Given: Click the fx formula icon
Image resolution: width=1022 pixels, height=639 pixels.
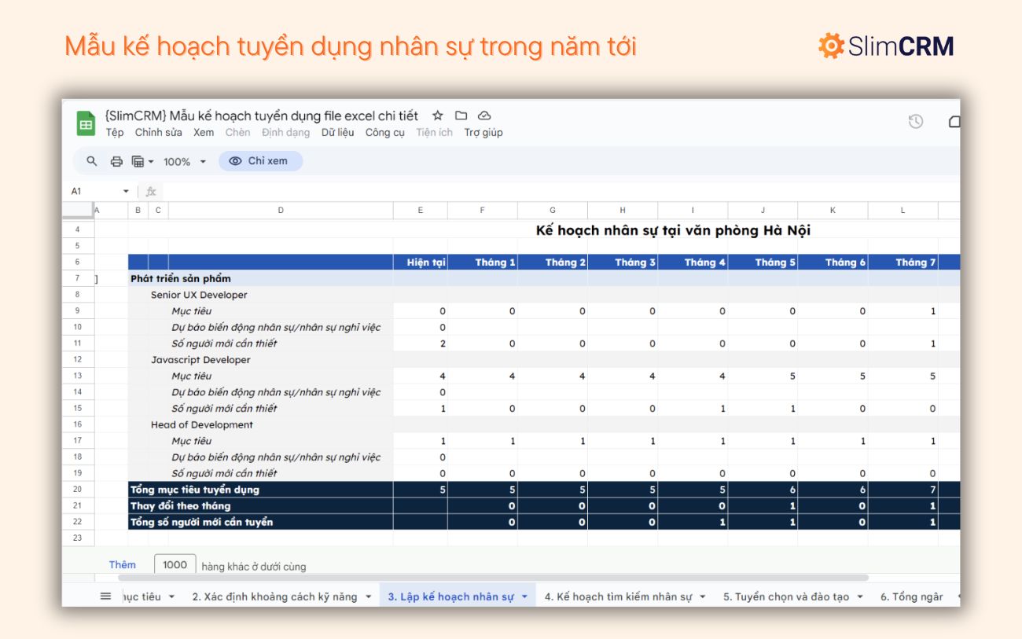Looking at the screenshot, I should (x=151, y=190).
